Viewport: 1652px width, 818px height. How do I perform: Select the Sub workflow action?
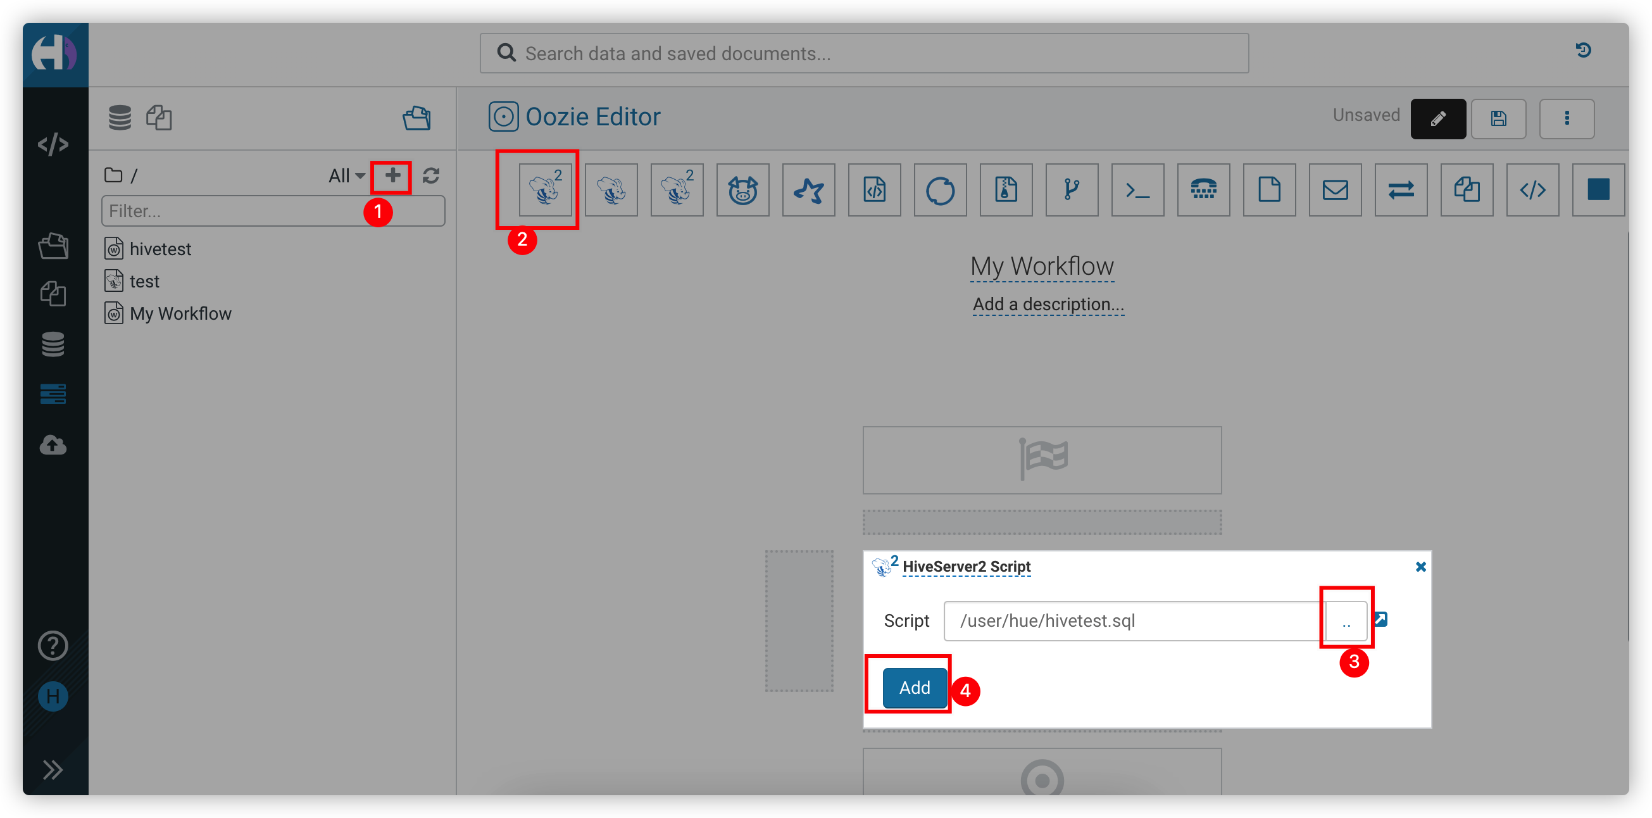[1072, 190]
